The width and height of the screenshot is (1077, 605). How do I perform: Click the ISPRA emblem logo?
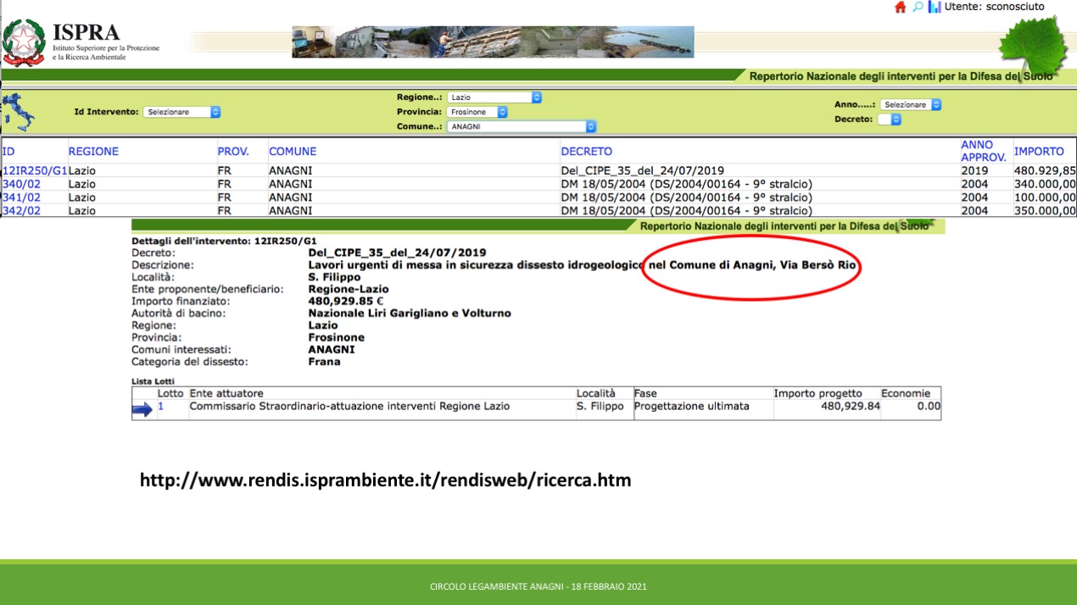[24, 42]
